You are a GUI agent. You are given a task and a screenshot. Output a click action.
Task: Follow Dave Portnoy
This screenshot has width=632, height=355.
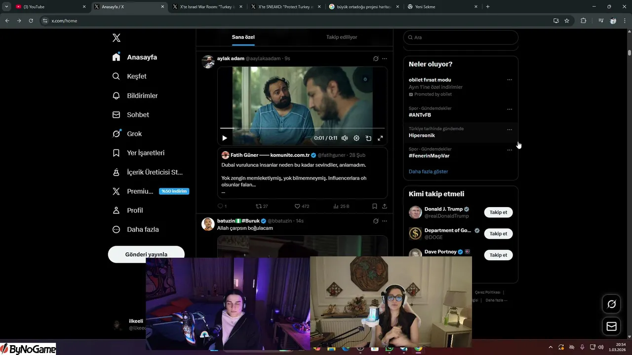tap(498, 255)
